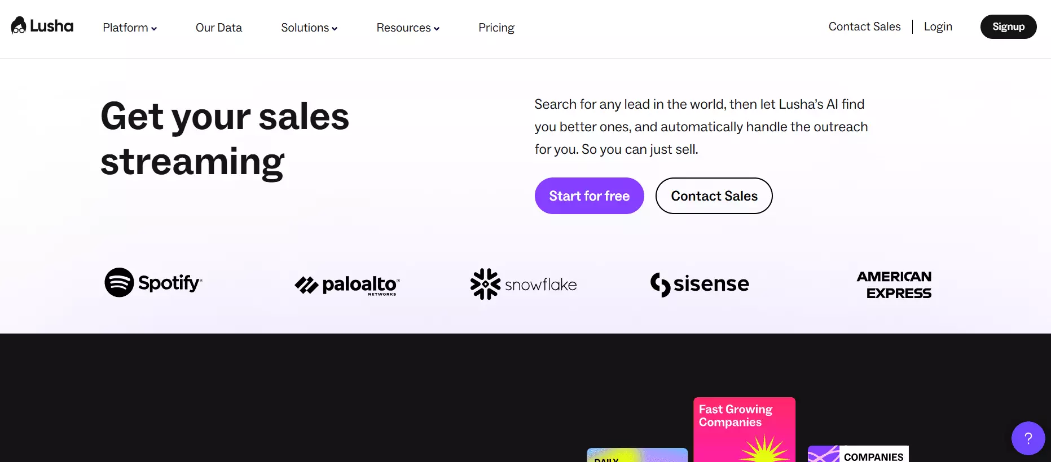Click the Spotify logo
The image size is (1051, 462).
[x=153, y=282]
